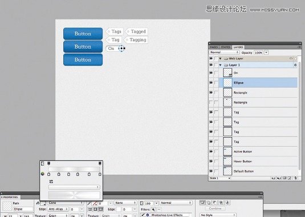
Task: Click the stroke pencil icon in Properties
Action: (x=89, y=203)
